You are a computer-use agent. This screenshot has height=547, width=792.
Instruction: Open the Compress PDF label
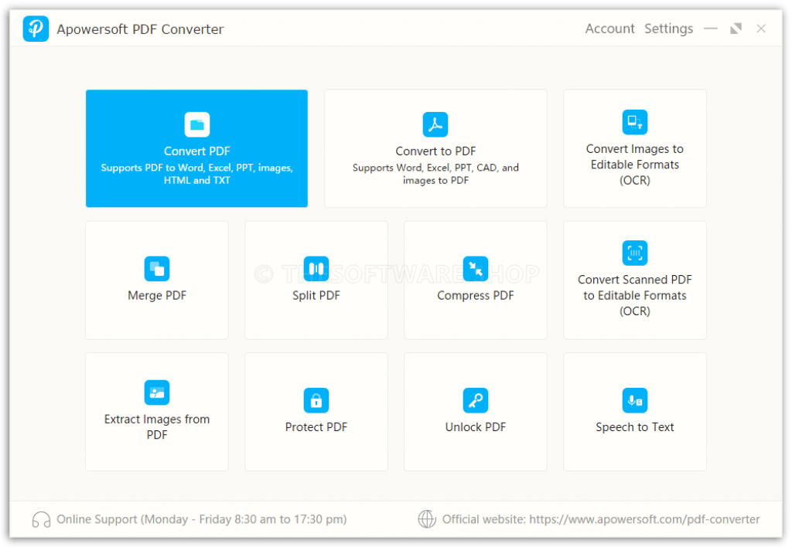[x=476, y=295]
